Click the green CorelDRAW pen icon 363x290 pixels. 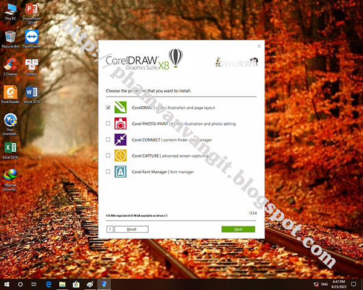coord(120,108)
